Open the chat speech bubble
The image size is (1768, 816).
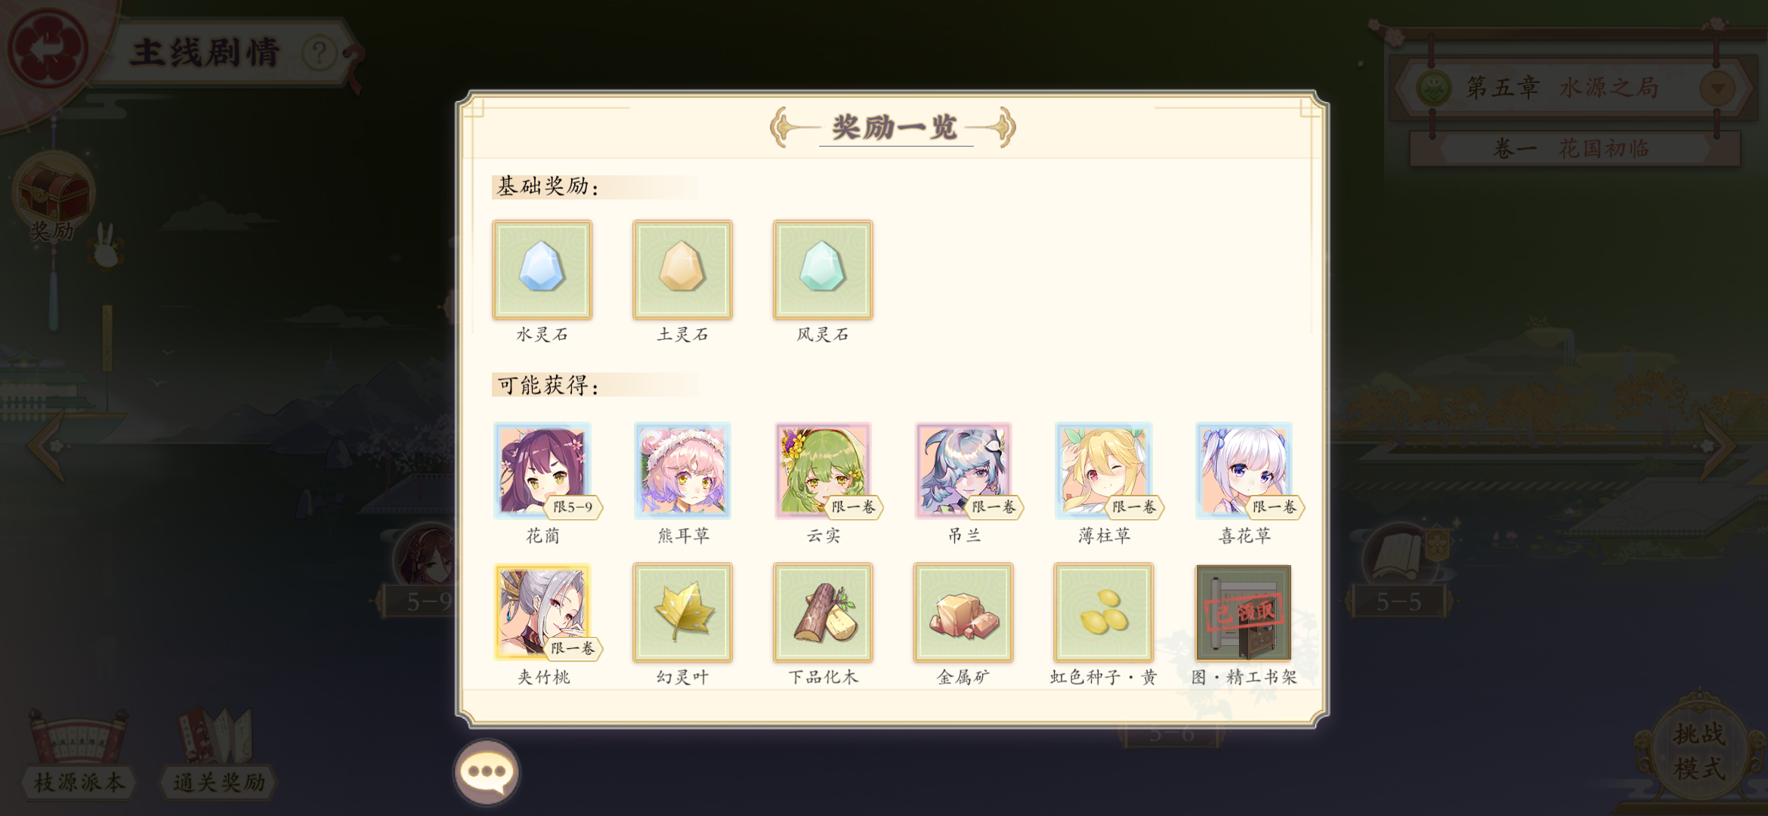coord(487,772)
